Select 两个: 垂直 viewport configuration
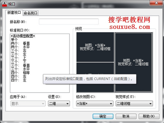 20,43
